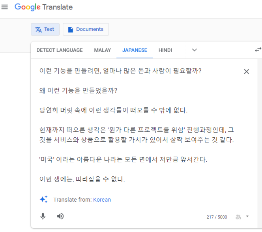
Task: Click the Korean language suggestion link
Action: (x=102, y=200)
